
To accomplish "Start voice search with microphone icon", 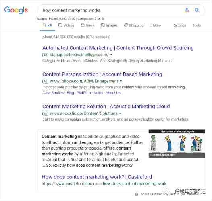I will 187,10.
